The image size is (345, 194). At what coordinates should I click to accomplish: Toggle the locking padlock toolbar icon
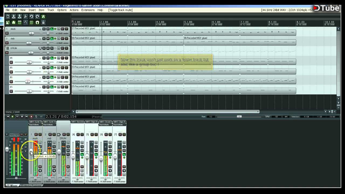click(43, 23)
